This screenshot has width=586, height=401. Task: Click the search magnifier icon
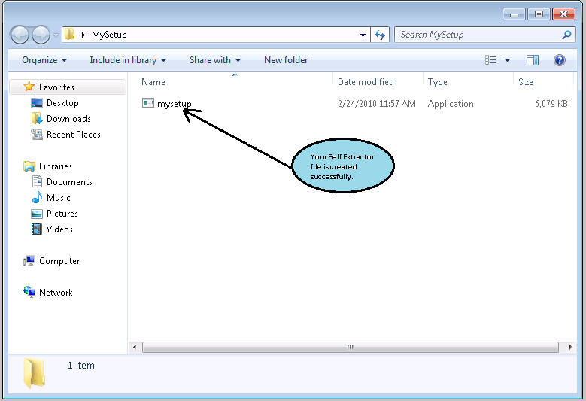pos(566,35)
